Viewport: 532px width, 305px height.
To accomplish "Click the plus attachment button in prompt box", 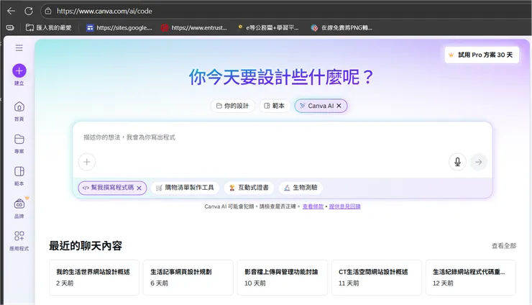I will pos(87,162).
